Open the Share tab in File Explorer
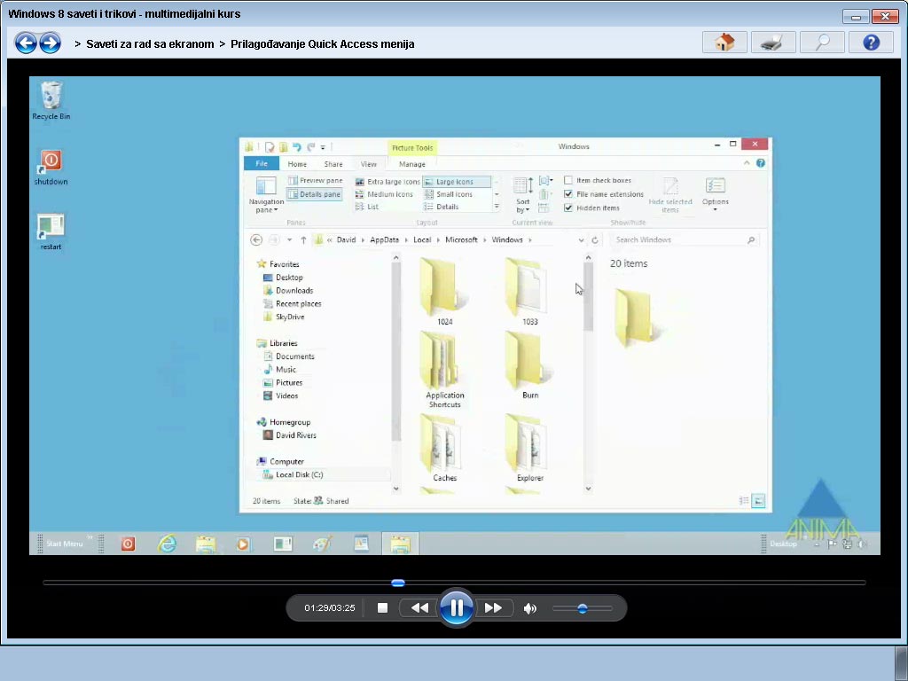The height and width of the screenshot is (681, 908). (x=334, y=164)
